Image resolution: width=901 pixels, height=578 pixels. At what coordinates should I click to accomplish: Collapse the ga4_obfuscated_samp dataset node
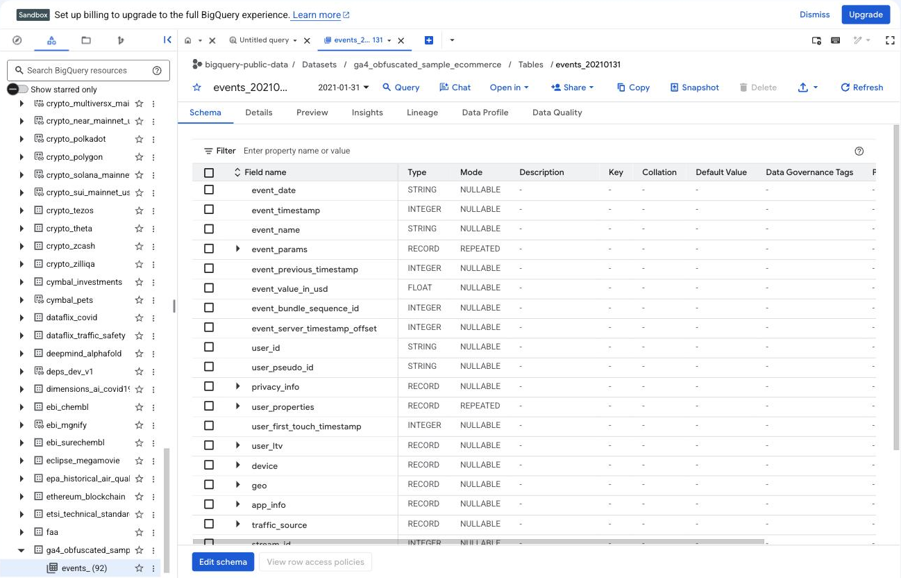pos(22,550)
